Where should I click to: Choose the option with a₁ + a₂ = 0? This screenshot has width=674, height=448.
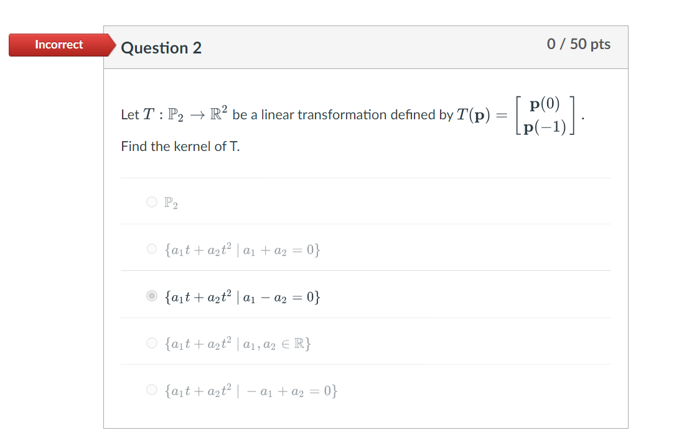(x=151, y=249)
